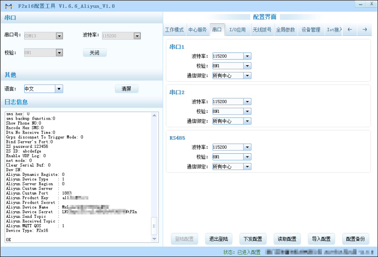Click the RS485 section heading

[x=178, y=138]
